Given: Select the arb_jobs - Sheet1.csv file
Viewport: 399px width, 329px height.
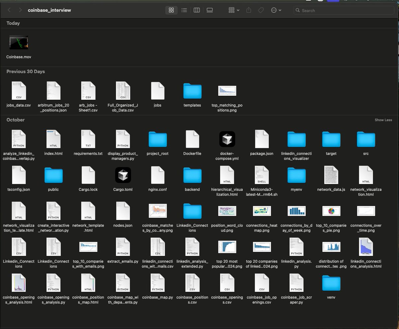Looking at the screenshot, I should (x=88, y=91).
